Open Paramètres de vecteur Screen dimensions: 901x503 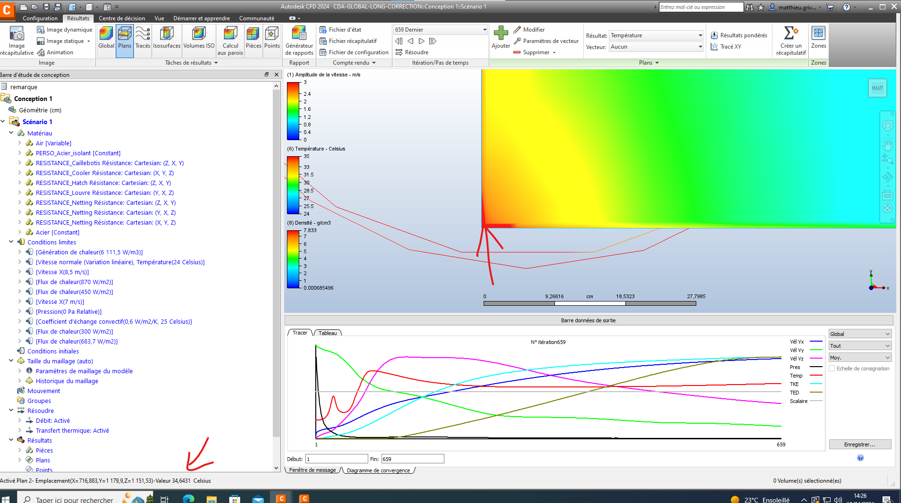pyautogui.click(x=546, y=41)
